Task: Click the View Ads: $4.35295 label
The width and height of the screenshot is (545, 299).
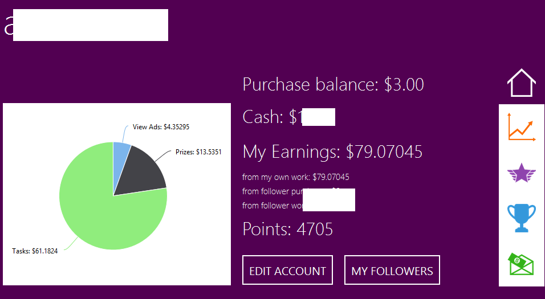Action: point(161,127)
